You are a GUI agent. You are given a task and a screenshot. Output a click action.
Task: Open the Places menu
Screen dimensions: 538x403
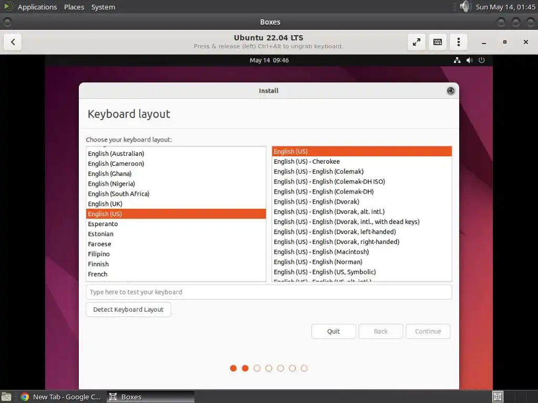[74, 7]
